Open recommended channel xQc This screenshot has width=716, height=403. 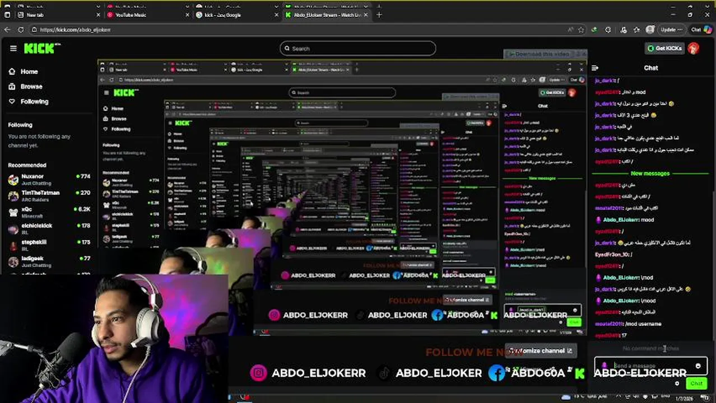(49, 212)
